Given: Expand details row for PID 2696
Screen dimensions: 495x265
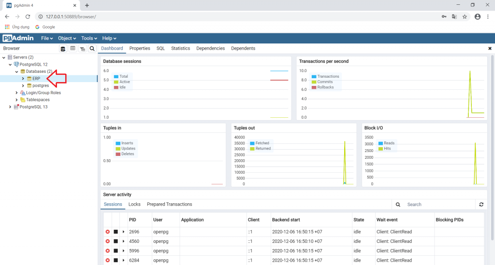Looking at the screenshot, I should pyautogui.click(x=123, y=232).
